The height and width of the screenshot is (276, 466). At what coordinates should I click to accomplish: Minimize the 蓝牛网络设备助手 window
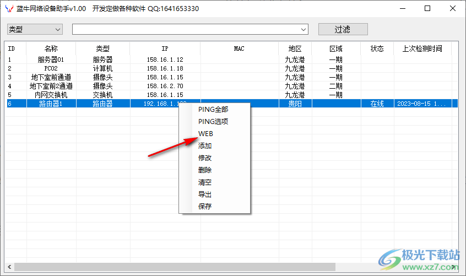(403, 8)
